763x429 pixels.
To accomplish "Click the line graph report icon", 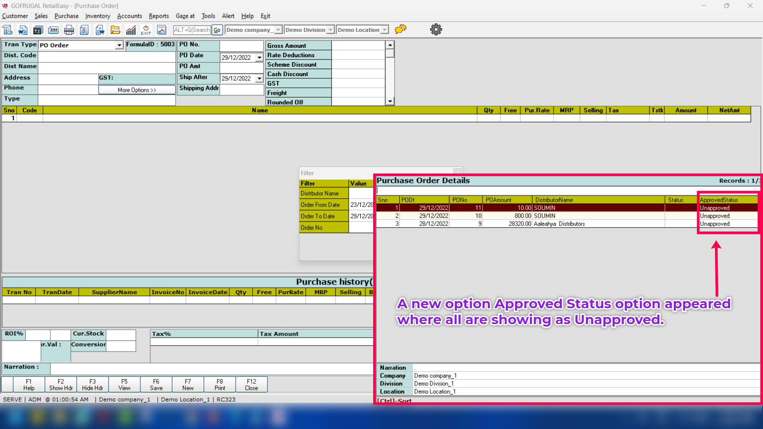I will [161, 30].
